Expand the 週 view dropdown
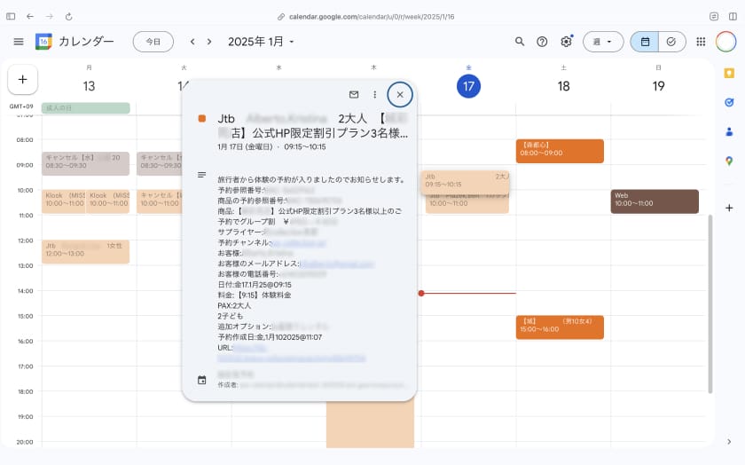Viewport: 745px width, 465px height. pos(602,42)
